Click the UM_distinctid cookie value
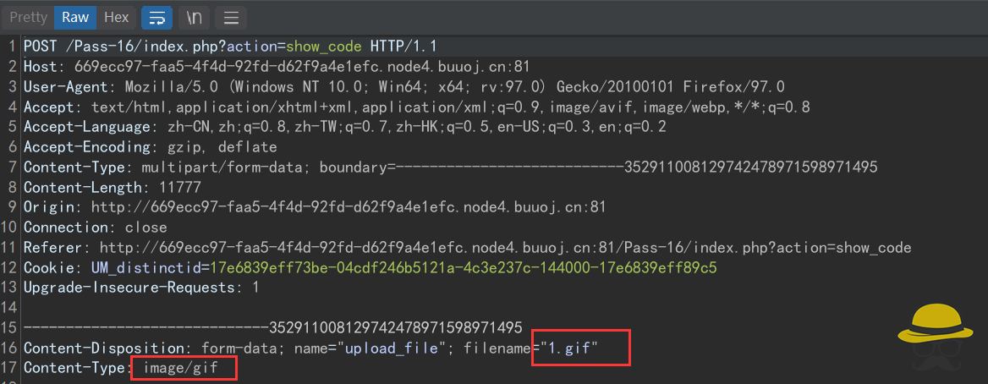This screenshot has height=384, width=988. coord(463,268)
